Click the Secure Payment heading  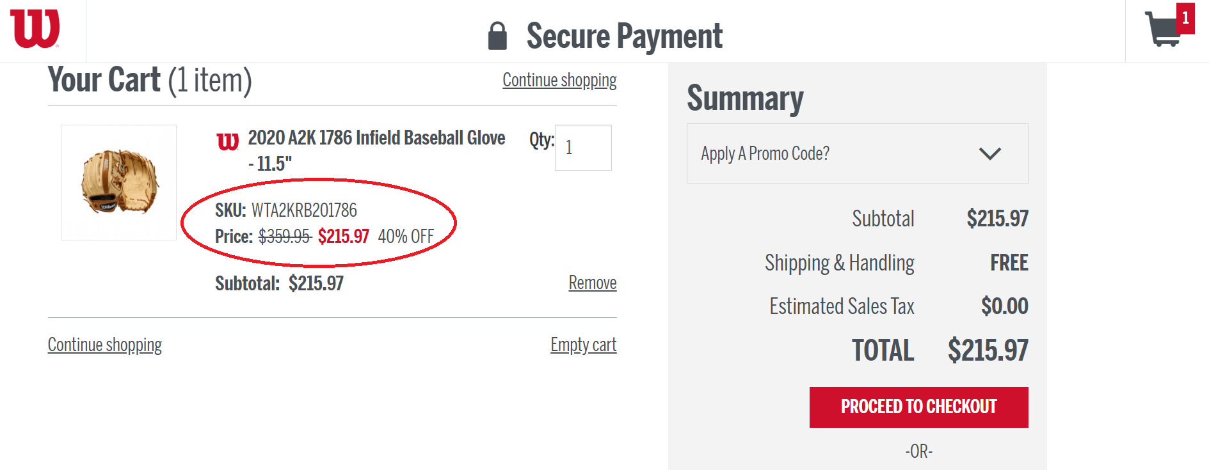click(624, 36)
